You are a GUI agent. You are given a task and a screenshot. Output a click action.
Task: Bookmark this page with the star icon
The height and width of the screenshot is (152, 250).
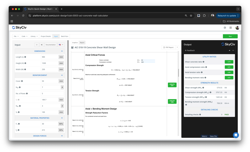point(191,15)
